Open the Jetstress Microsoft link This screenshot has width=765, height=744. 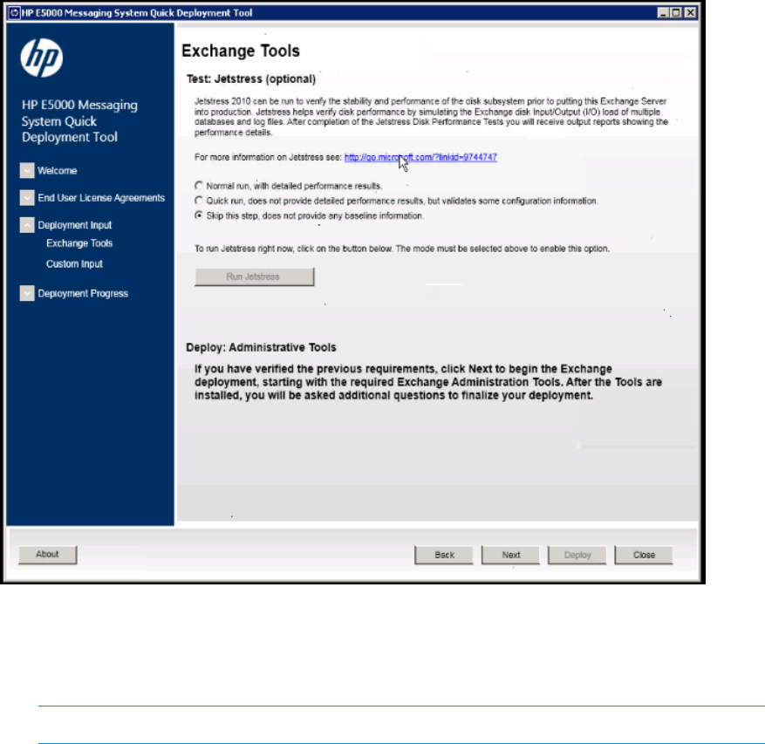tap(420, 157)
